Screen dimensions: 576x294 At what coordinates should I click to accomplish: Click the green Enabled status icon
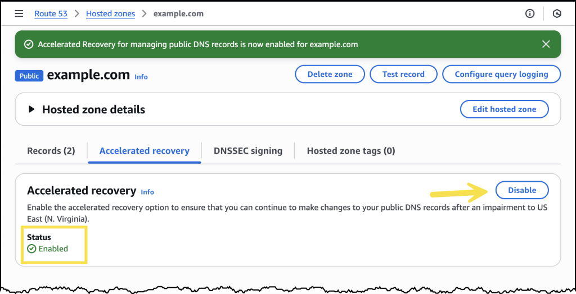[31, 249]
